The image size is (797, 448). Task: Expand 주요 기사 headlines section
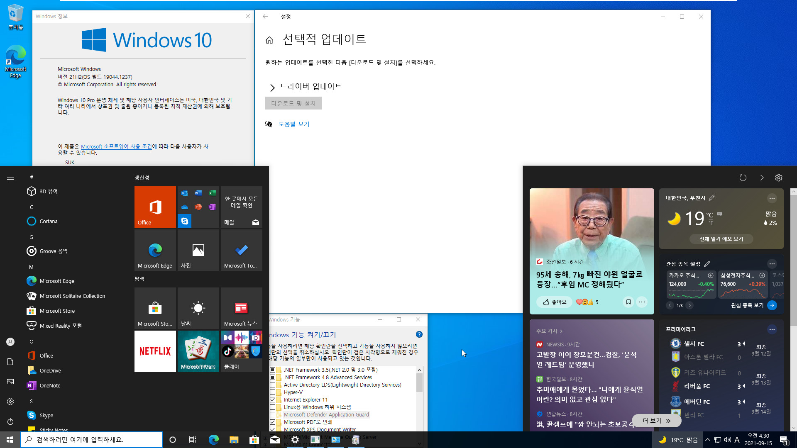pos(549,331)
